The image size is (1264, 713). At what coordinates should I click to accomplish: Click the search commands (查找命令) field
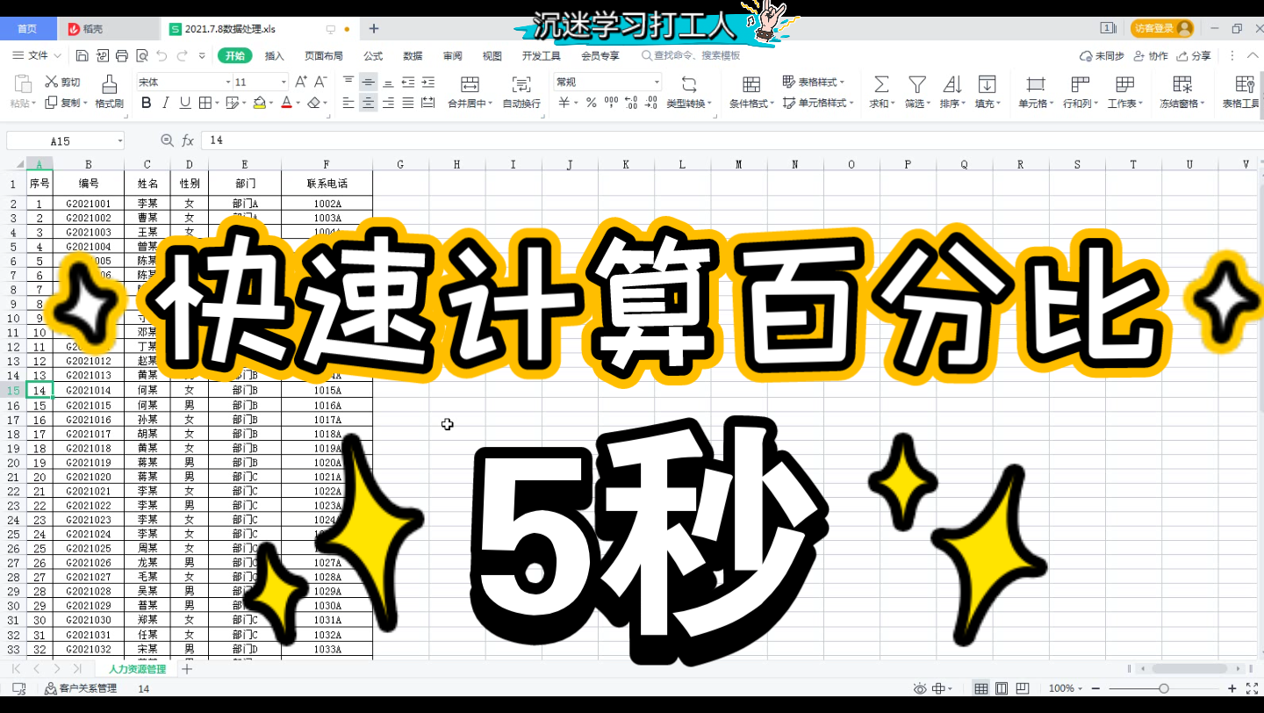[x=691, y=55]
